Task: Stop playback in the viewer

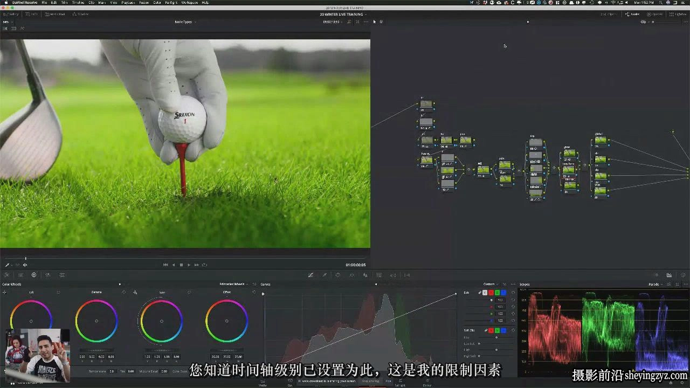Action: 181,265
